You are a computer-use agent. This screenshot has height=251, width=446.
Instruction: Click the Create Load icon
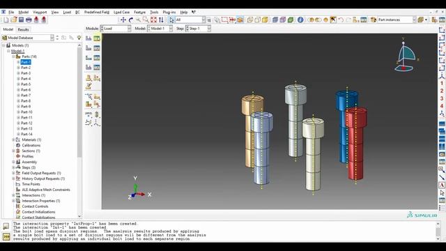pyautogui.click(x=89, y=38)
